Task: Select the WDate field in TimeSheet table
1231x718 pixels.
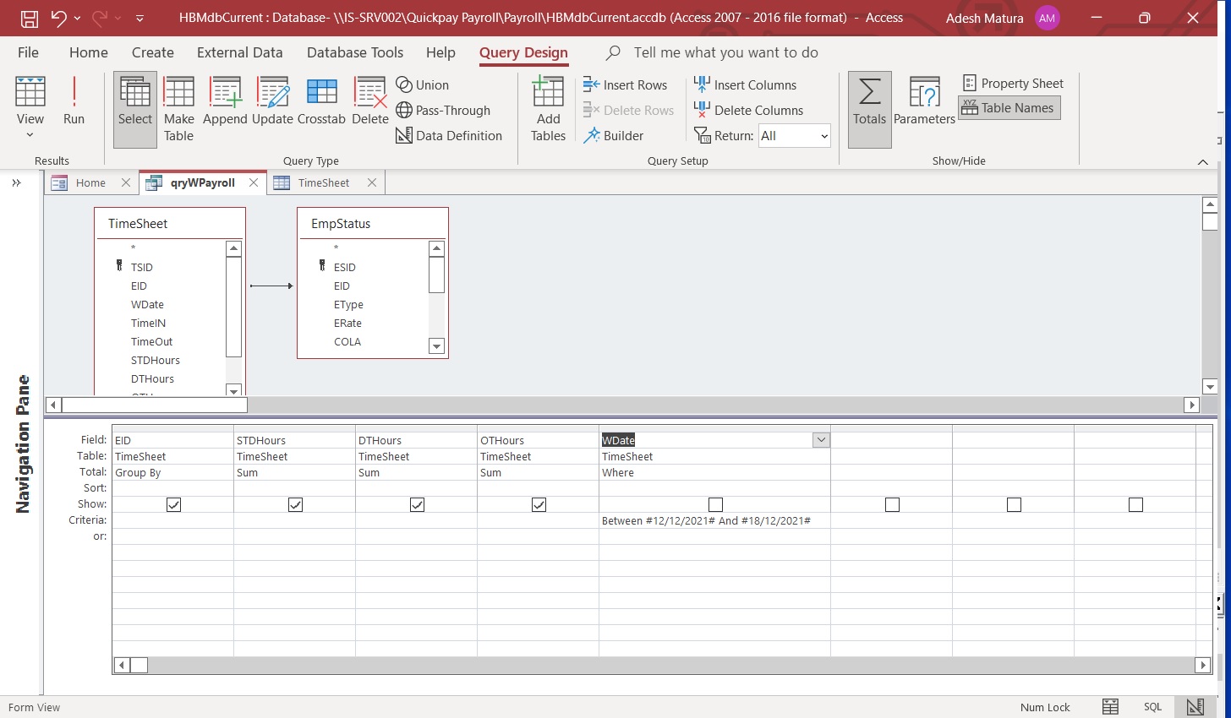Action: [x=147, y=305]
